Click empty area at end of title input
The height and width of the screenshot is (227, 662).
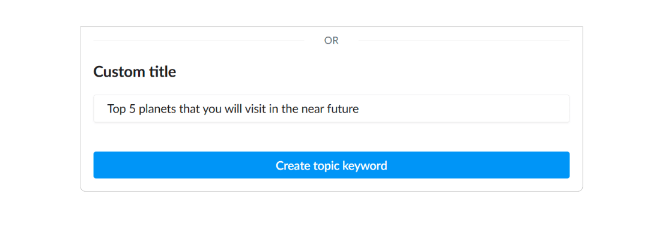click(x=464, y=108)
